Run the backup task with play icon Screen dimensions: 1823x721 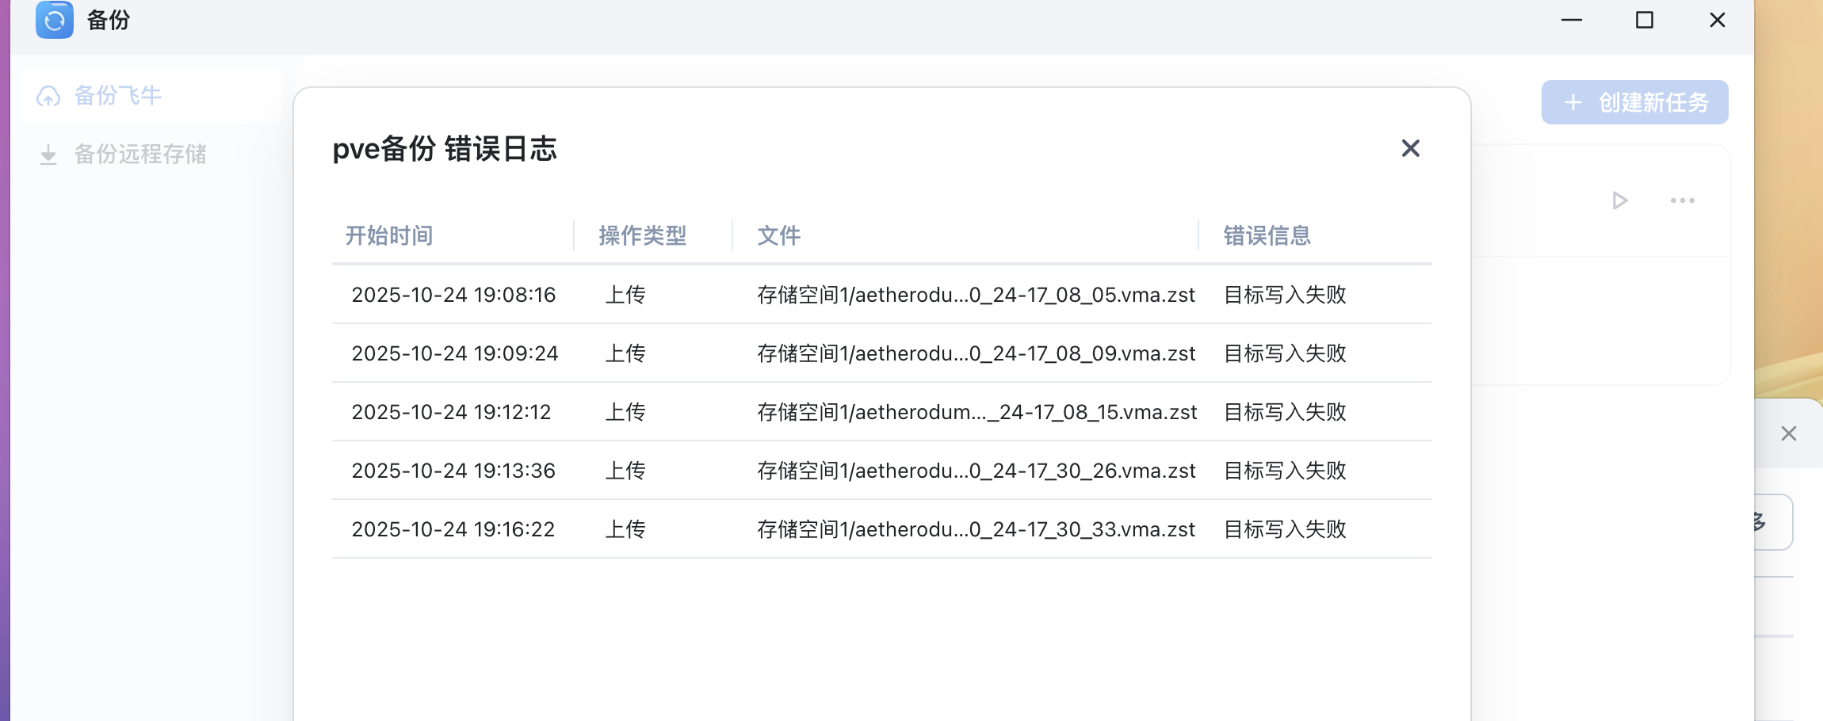tap(1619, 200)
